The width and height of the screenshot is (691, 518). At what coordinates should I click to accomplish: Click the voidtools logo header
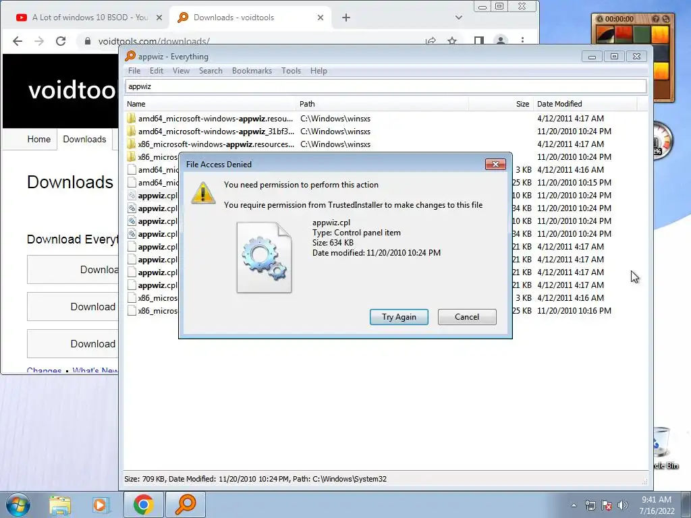72,90
